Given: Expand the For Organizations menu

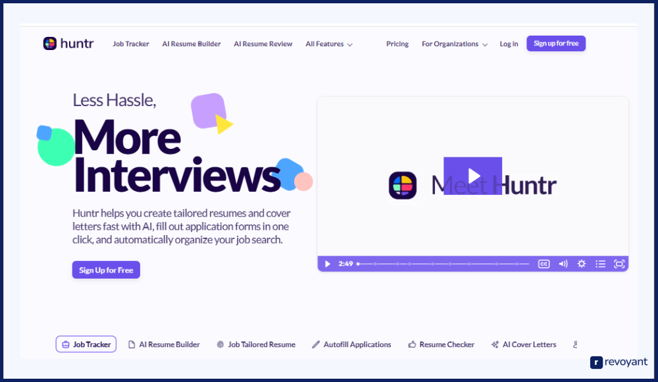Looking at the screenshot, I should click(x=455, y=43).
